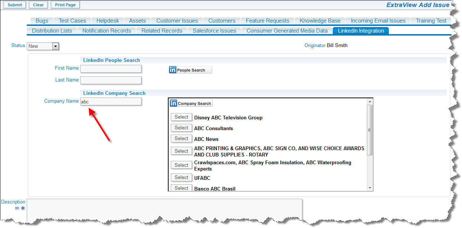Open the Salesforce Issues tab

[214, 31]
